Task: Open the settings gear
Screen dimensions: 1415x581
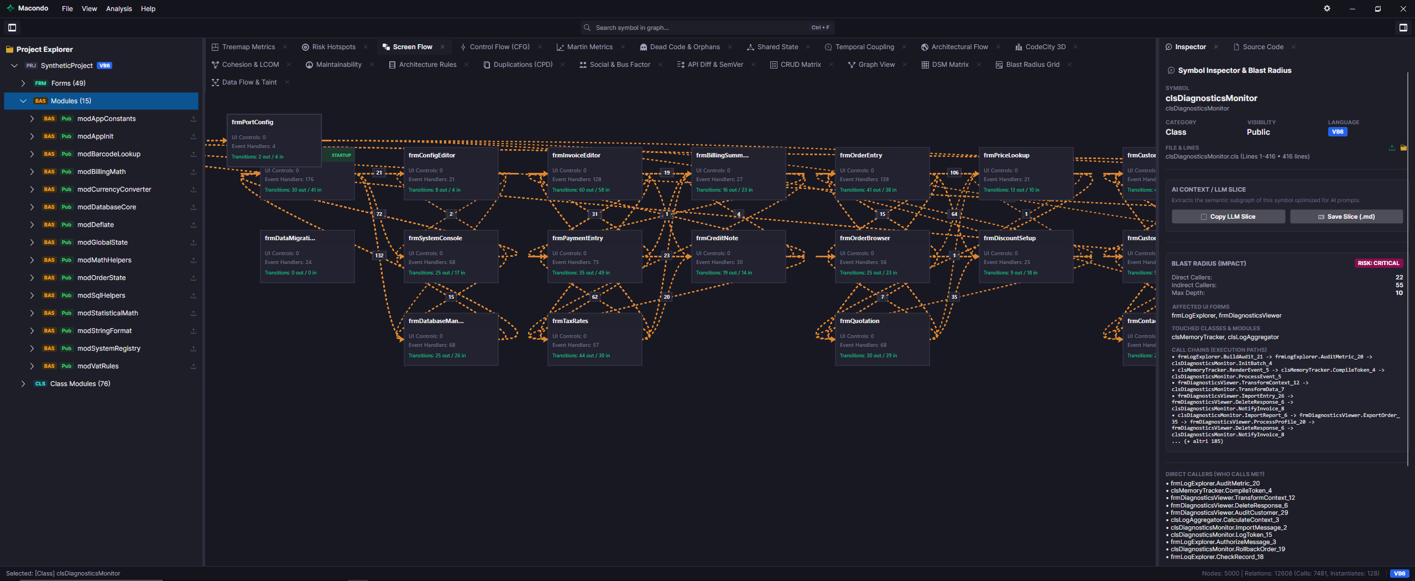Action: (x=1327, y=9)
